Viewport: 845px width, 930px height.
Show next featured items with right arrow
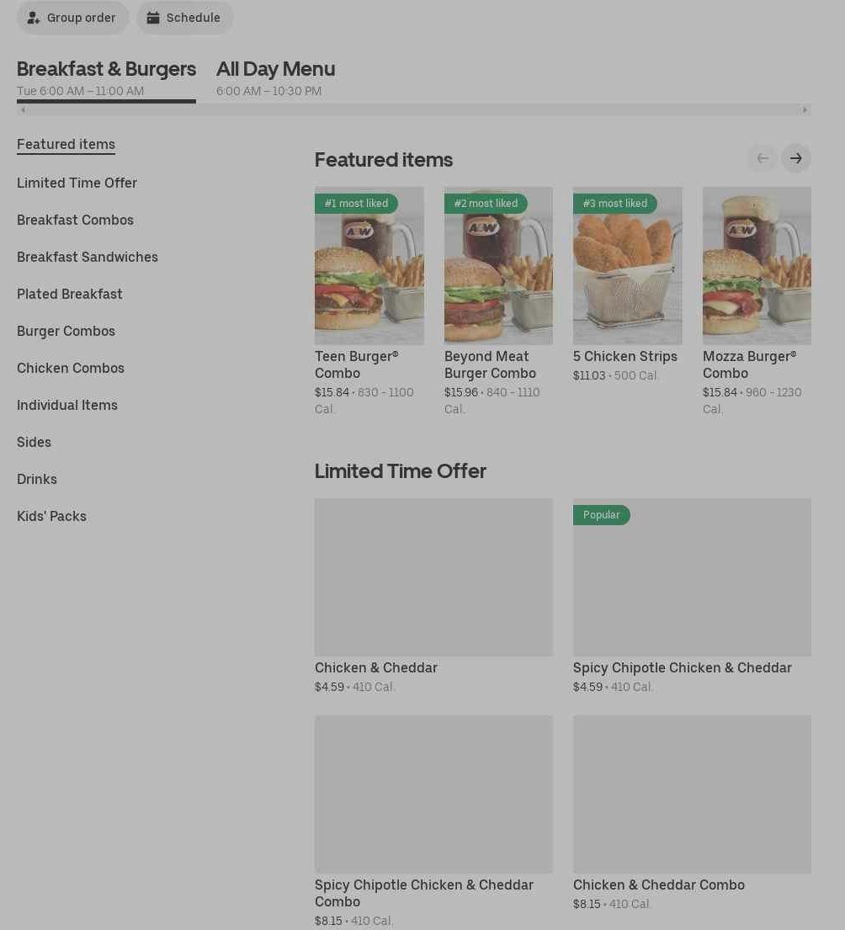796,158
